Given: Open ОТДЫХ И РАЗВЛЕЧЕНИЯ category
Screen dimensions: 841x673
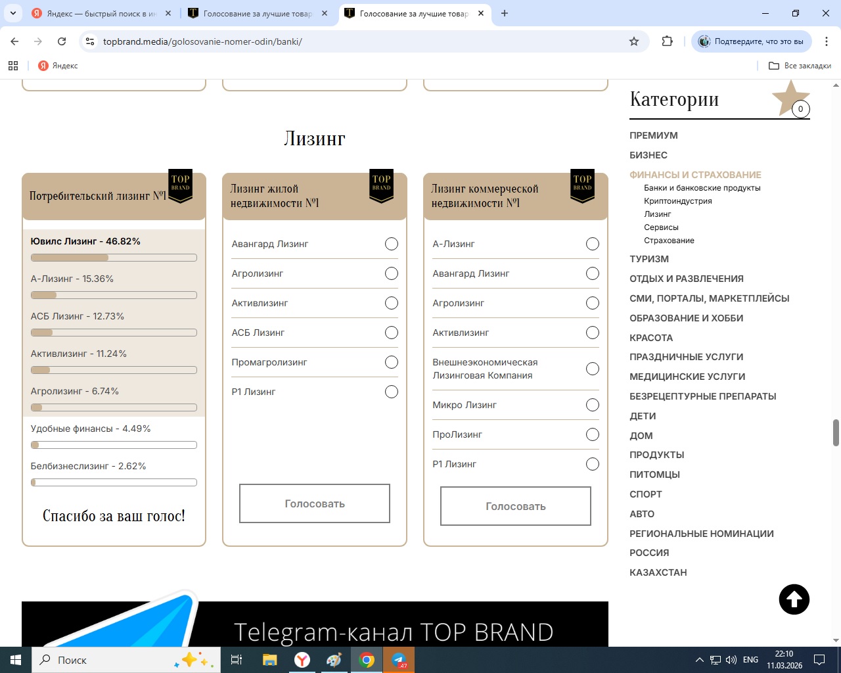Looking at the screenshot, I should point(687,279).
